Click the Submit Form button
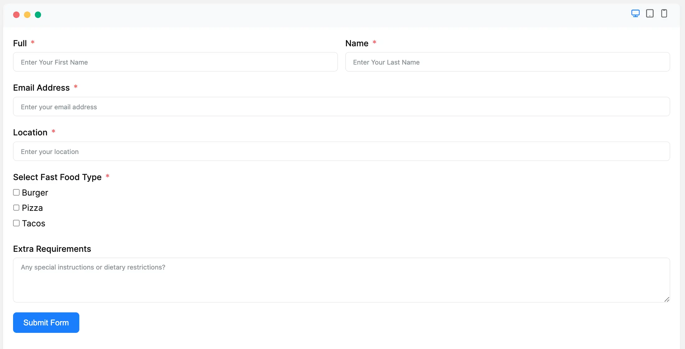 pyautogui.click(x=46, y=323)
